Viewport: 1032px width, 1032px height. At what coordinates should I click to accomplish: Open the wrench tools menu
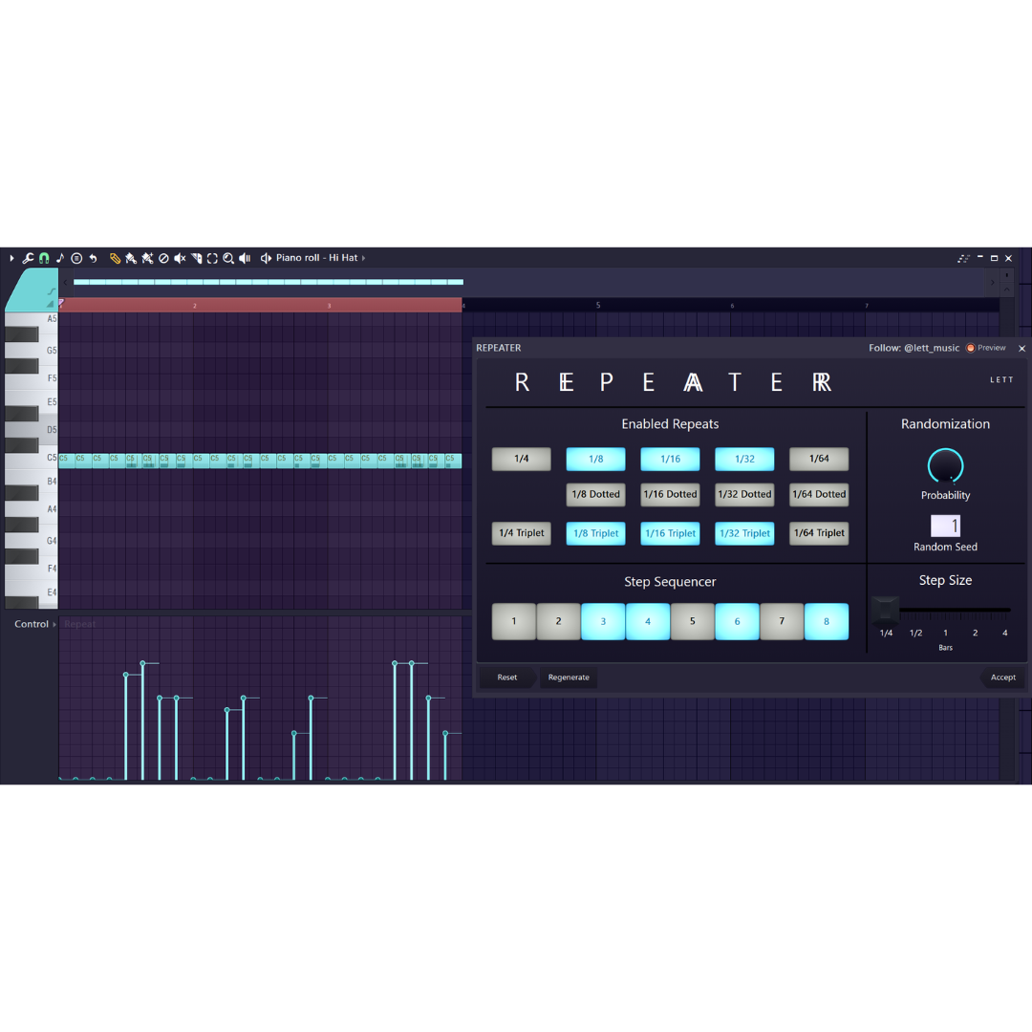point(28,258)
